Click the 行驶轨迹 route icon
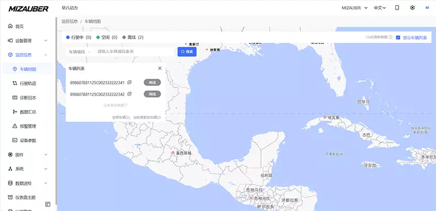The height and width of the screenshot is (211, 436). tap(15, 84)
